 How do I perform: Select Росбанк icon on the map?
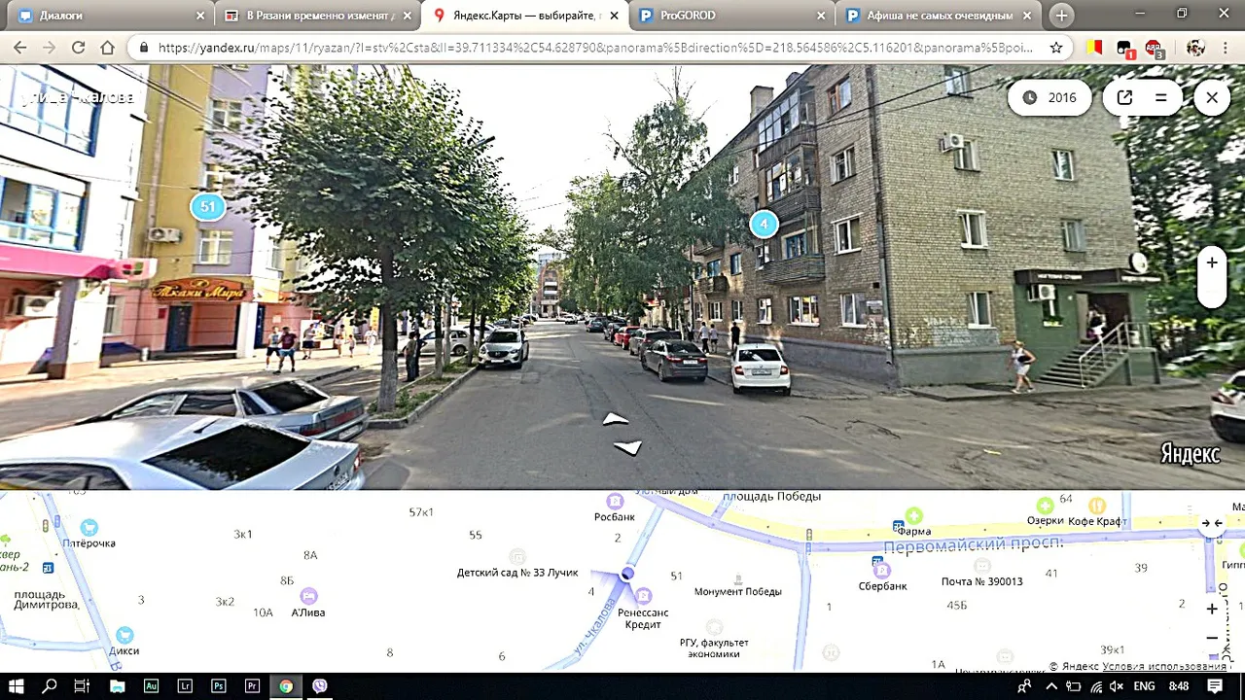(x=615, y=501)
